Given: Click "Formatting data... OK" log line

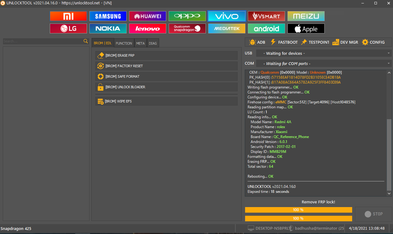Looking at the screenshot, I should pos(265,157).
